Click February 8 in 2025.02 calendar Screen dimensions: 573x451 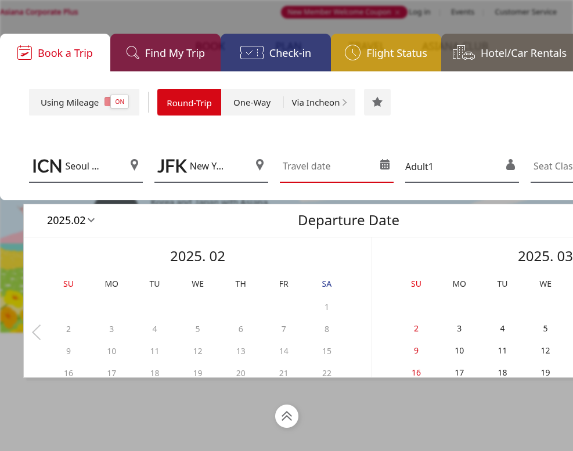[327, 329]
